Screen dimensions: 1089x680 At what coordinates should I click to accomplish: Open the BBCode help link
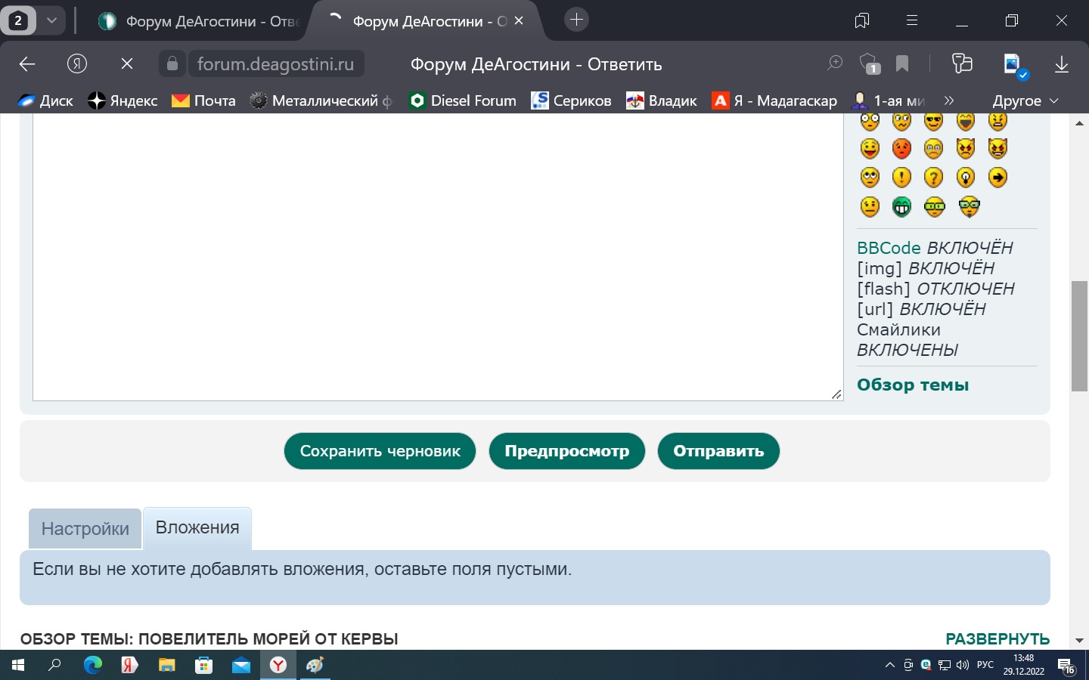pos(889,248)
